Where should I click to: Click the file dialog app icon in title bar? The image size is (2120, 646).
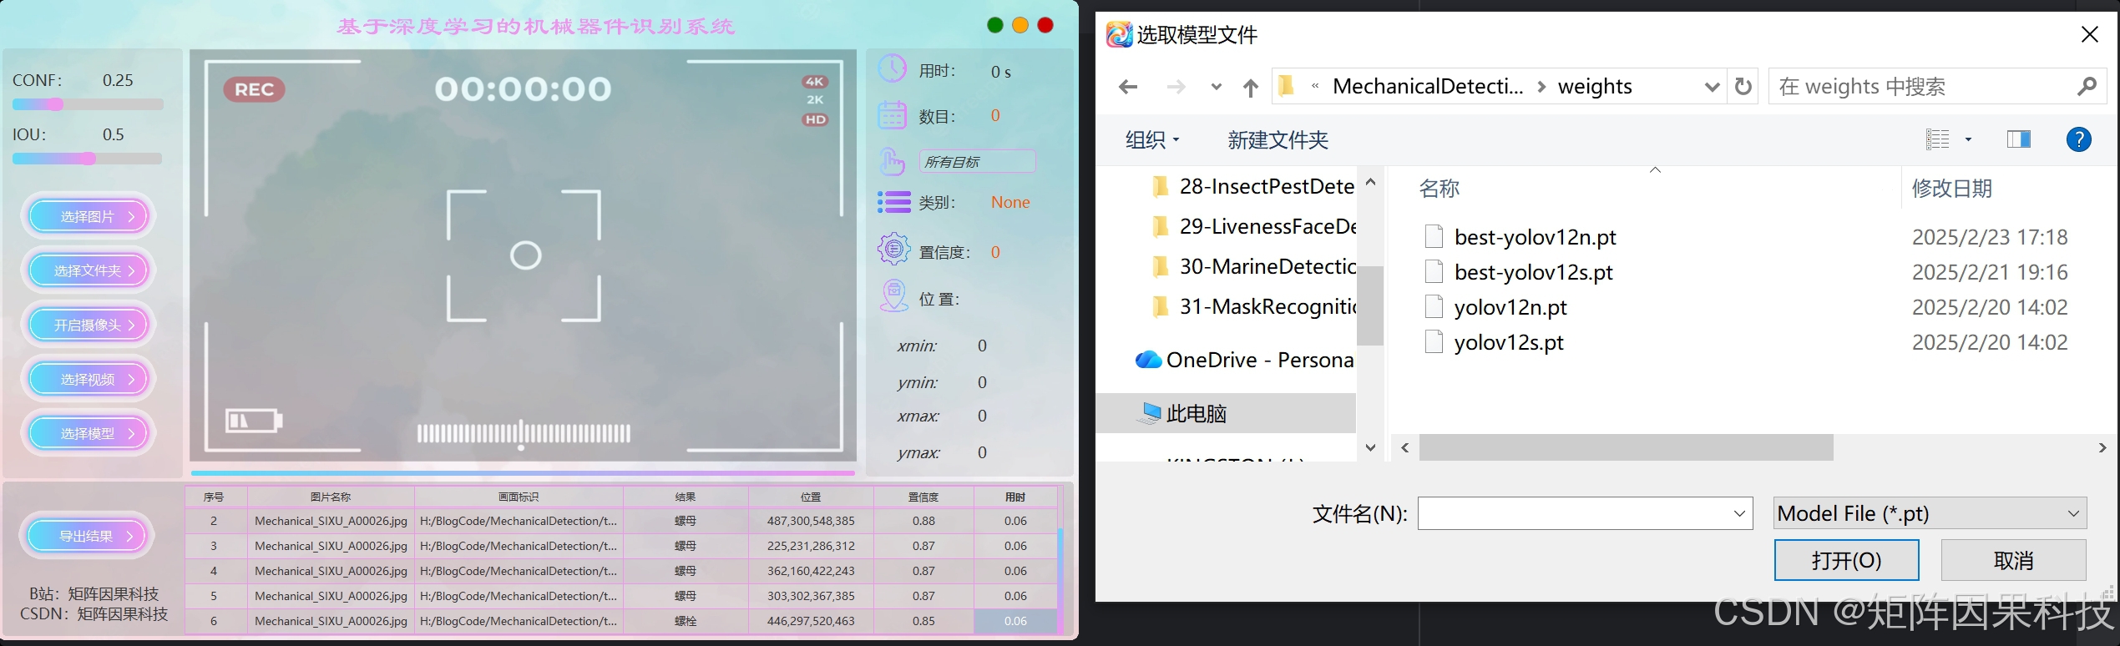(1119, 34)
